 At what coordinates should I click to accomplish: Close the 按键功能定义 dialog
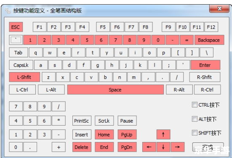point(219,8)
